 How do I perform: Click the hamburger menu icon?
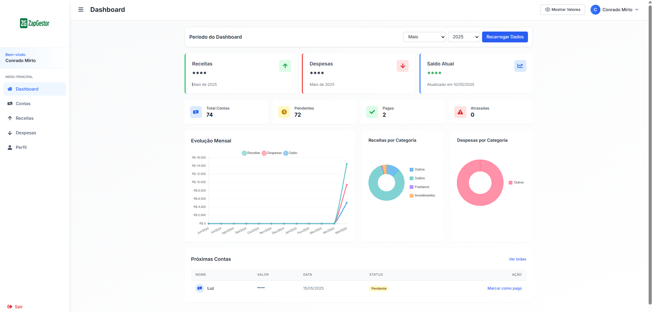(81, 9)
